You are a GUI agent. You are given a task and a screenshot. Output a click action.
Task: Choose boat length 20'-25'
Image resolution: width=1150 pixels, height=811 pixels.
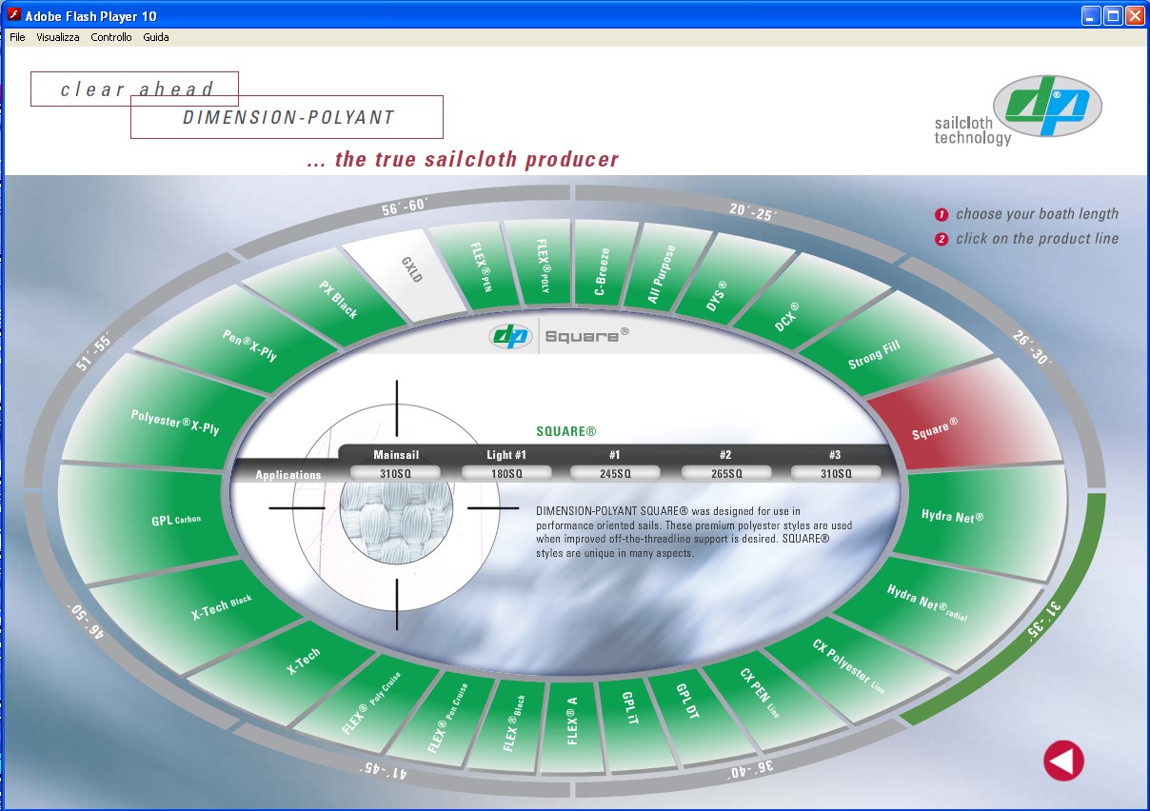[754, 211]
